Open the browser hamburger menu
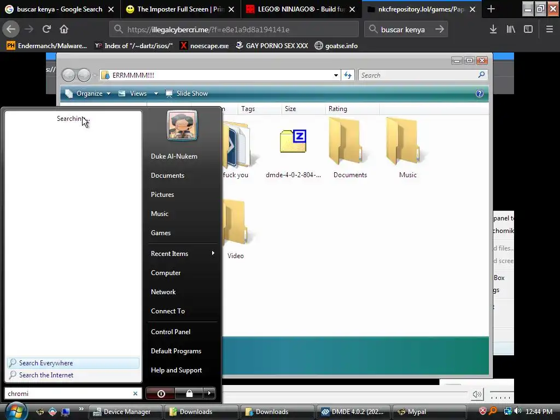 [x=550, y=30]
